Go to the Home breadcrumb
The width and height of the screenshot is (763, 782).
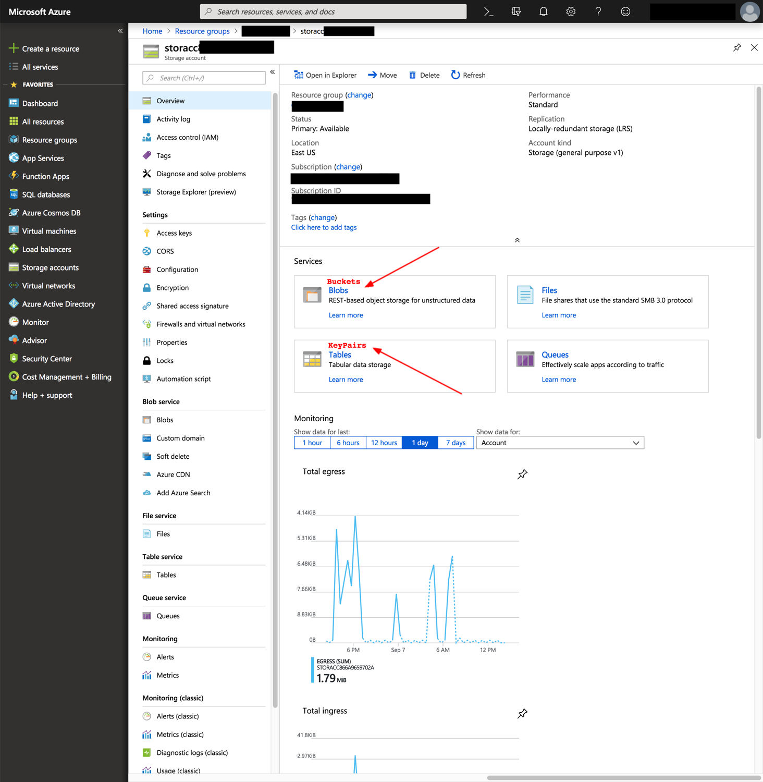152,31
